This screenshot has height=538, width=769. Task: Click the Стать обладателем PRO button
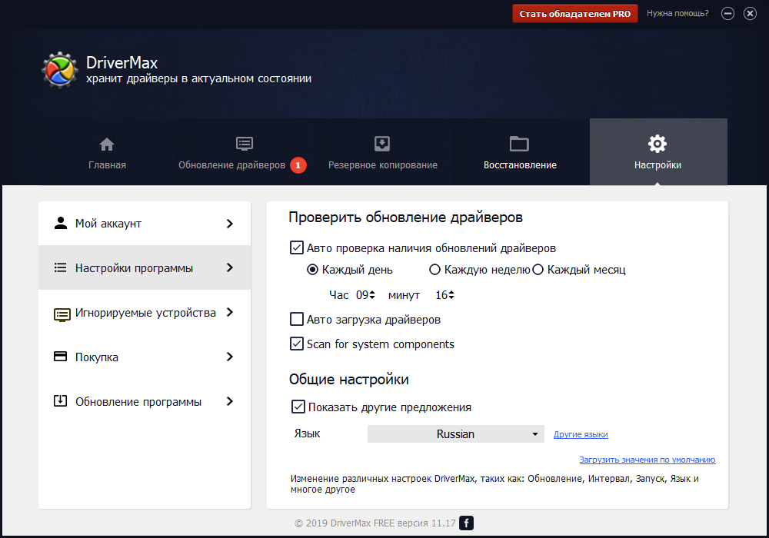574,14
